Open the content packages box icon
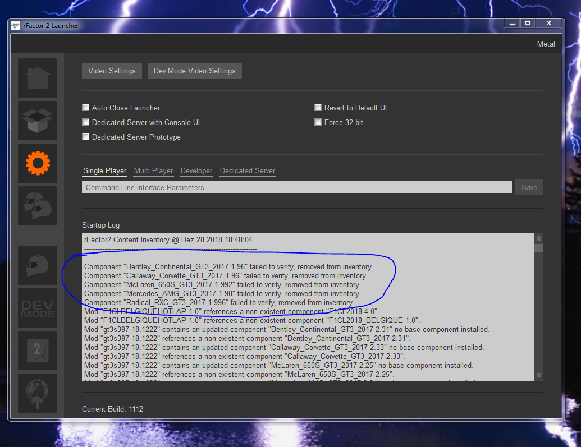581x447 pixels. pos(38,121)
